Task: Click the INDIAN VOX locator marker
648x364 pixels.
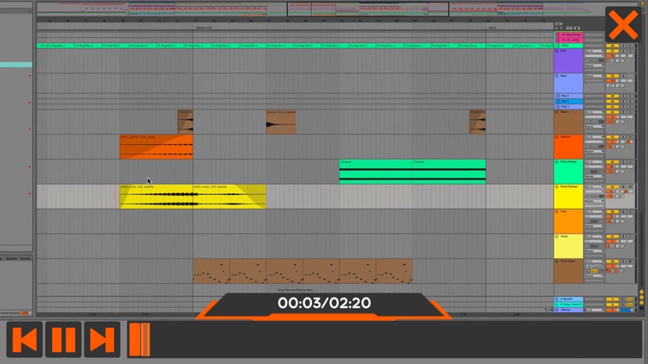Action: [202, 28]
